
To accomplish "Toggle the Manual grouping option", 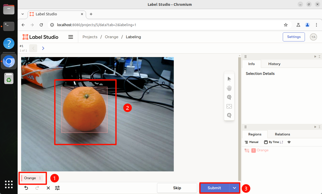I will 252,142.
